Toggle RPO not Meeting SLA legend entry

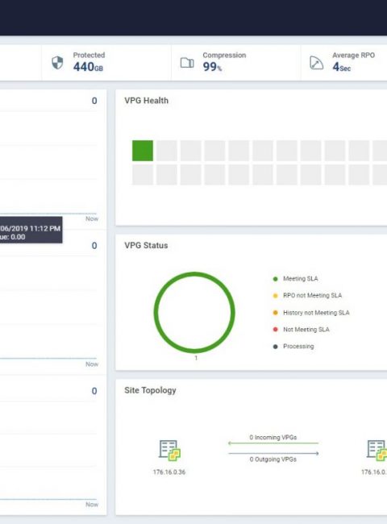coord(307,295)
